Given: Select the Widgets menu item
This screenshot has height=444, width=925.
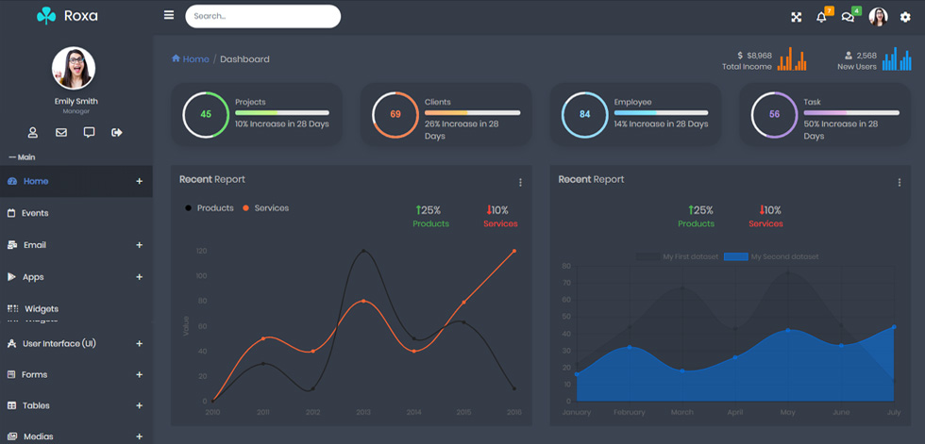Looking at the screenshot, I should [76, 308].
